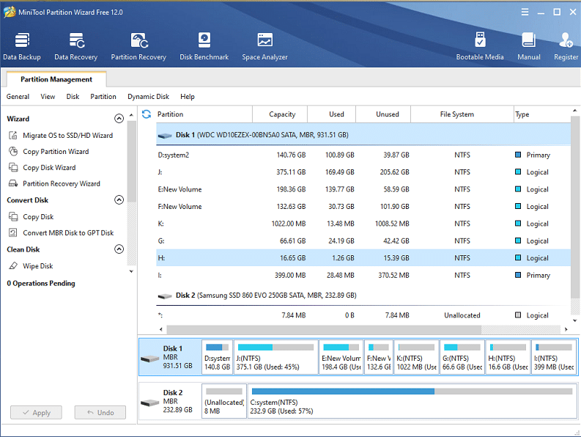
Task: Select the J: partition row
Action: pyautogui.click(x=363, y=172)
